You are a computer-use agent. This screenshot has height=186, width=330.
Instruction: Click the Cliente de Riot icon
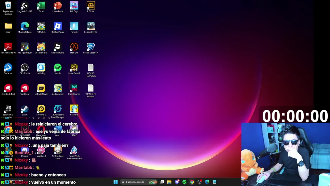(x=8, y=90)
